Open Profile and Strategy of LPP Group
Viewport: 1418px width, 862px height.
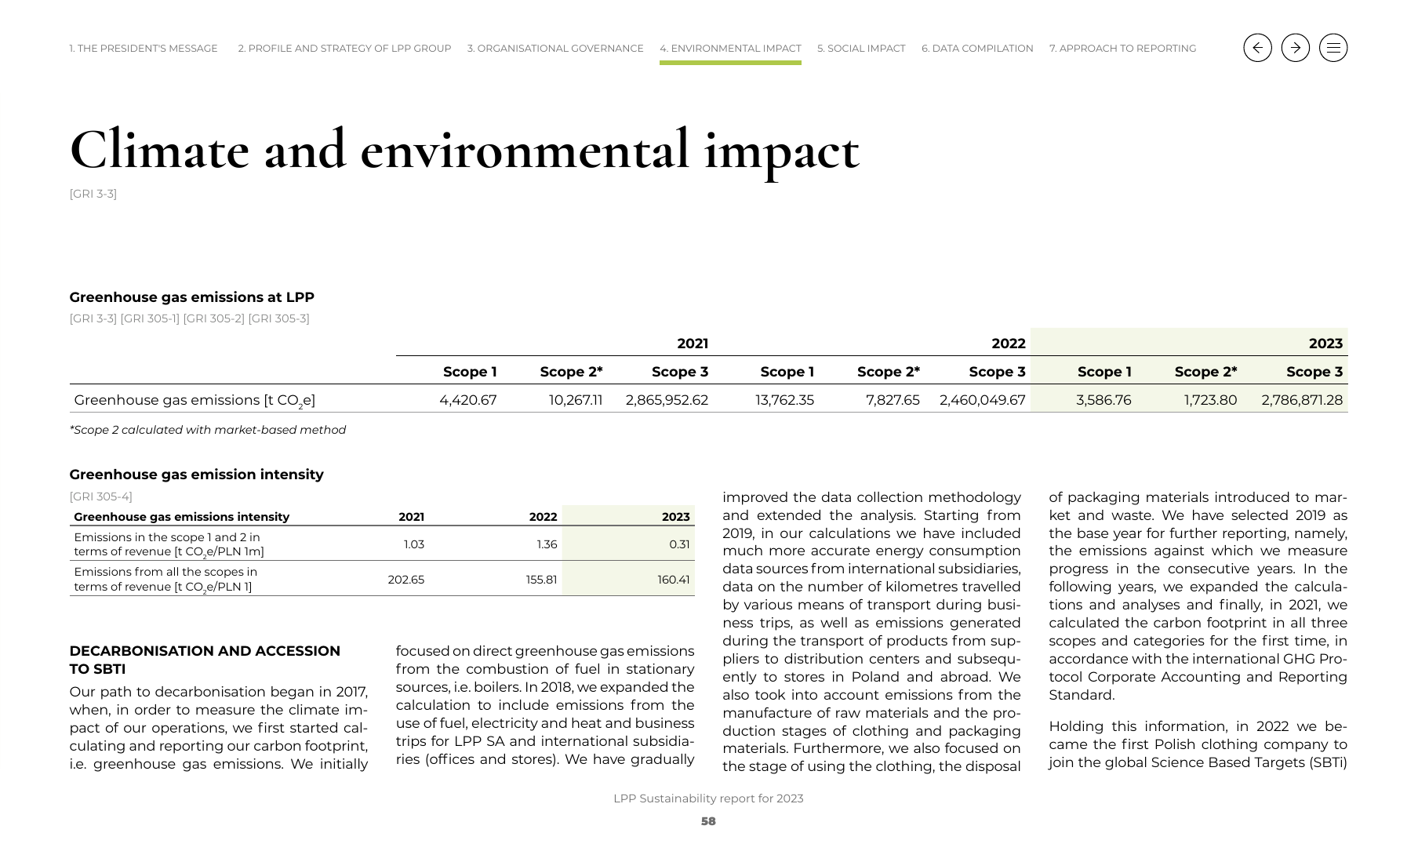point(344,49)
